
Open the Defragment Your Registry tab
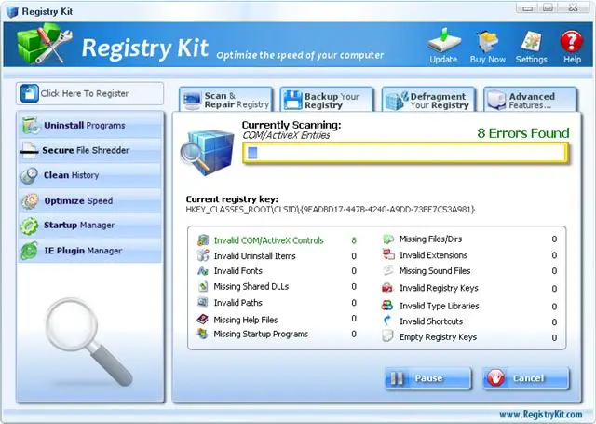coord(428,100)
